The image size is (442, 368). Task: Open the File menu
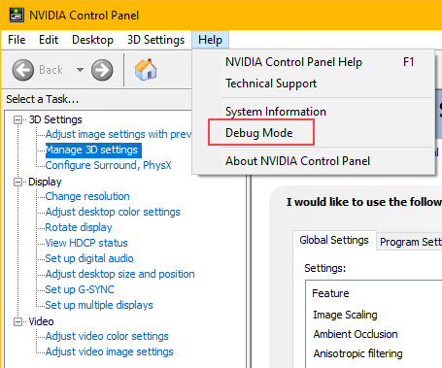[x=17, y=40]
